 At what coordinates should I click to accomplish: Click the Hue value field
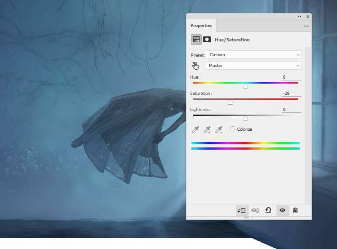point(292,77)
